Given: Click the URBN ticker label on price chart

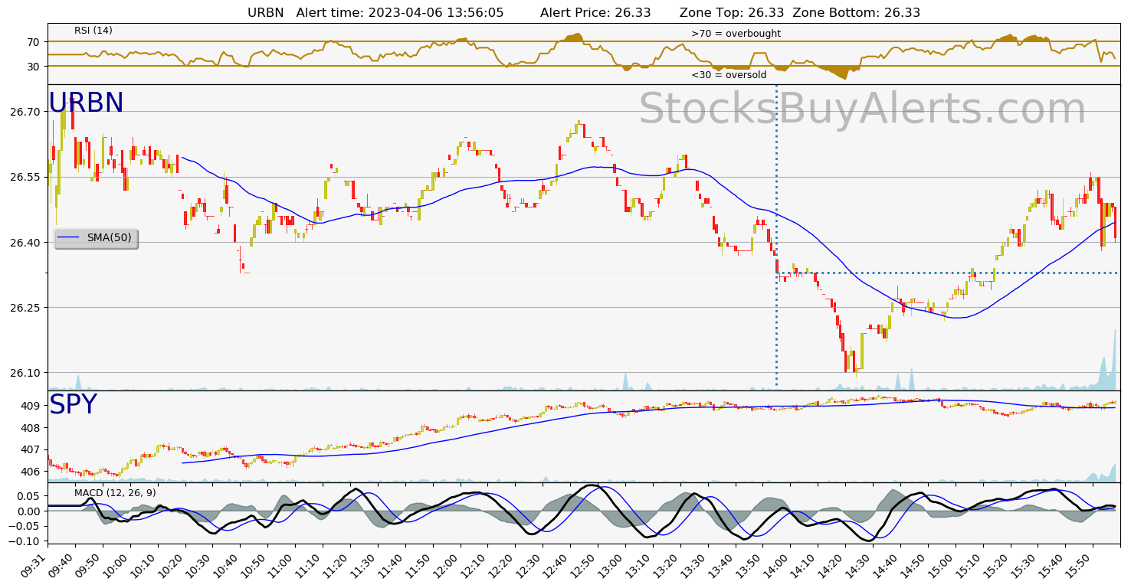Looking at the screenshot, I should (x=86, y=103).
